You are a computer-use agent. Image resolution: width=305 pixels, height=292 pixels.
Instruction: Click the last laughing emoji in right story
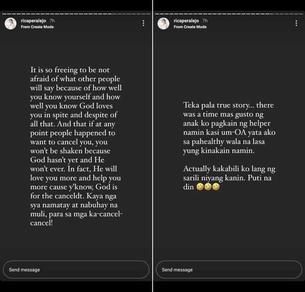tap(216, 187)
